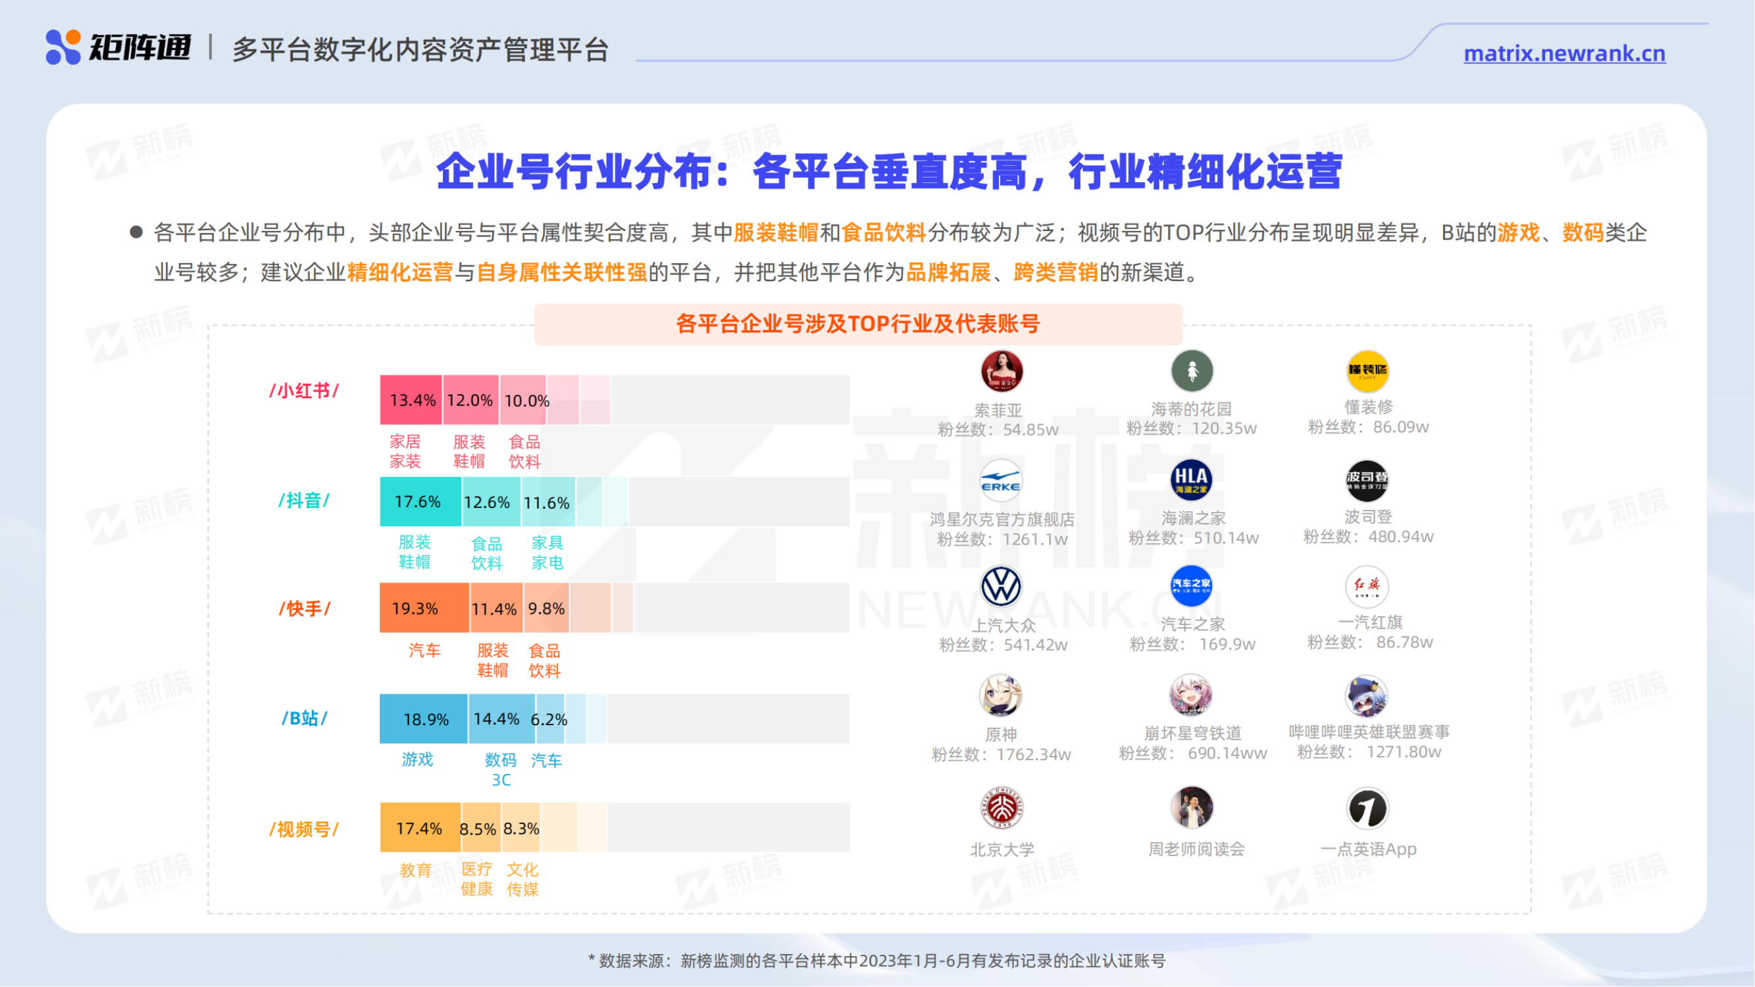Click the 崩坏星穹铁道 avatar
1755x987 pixels.
[x=1191, y=696]
